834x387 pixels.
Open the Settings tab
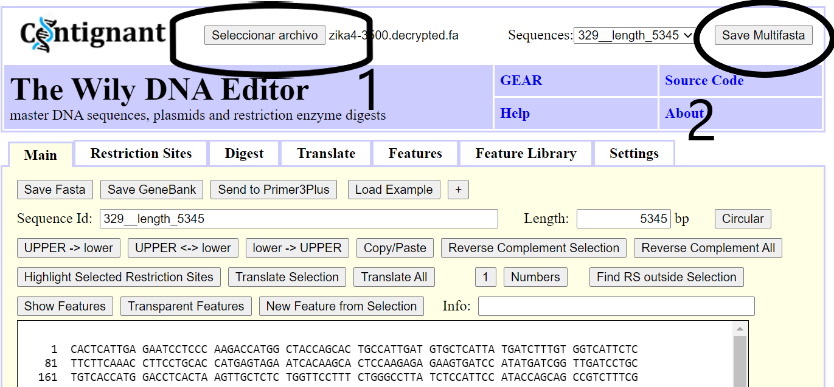coord(634,154)
